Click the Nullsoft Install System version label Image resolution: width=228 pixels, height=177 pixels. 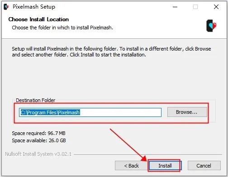coord(38,154)
